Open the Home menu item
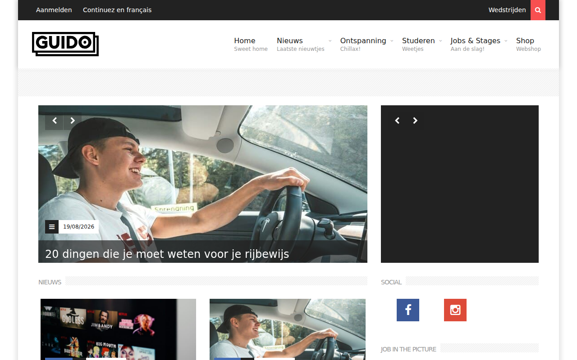 tap(251, 44)
